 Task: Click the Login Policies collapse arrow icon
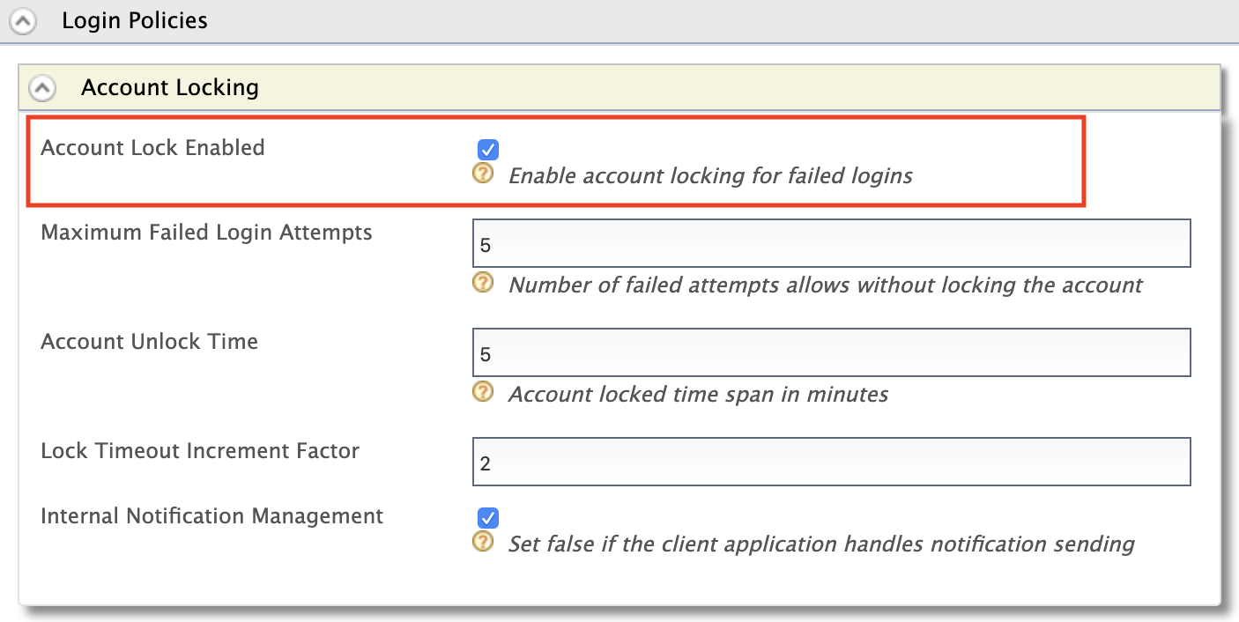(x=23, y=19)
